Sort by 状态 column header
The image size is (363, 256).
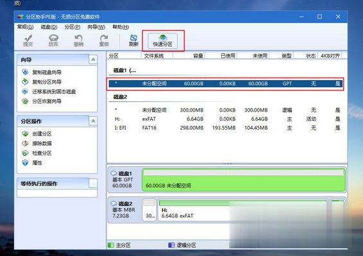click(x=306, y=56)
